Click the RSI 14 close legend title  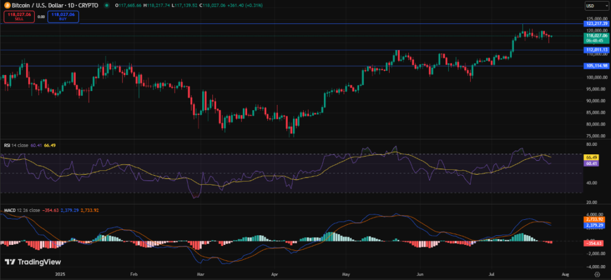point(17,146)
